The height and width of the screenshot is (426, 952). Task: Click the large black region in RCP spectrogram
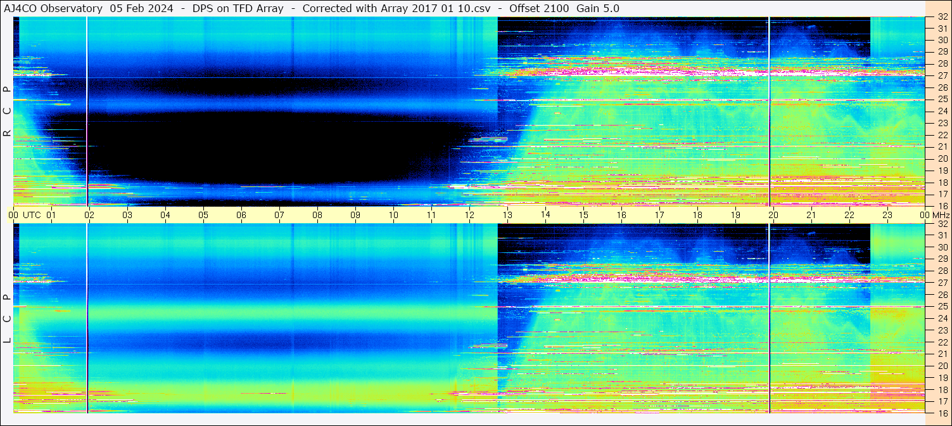(266, 146)
